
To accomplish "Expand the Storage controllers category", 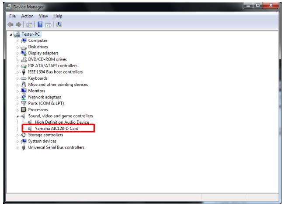I will pyautogui.click(x=17, y=135).
